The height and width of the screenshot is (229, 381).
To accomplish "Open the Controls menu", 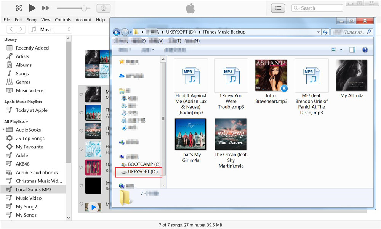I will 63,20.
